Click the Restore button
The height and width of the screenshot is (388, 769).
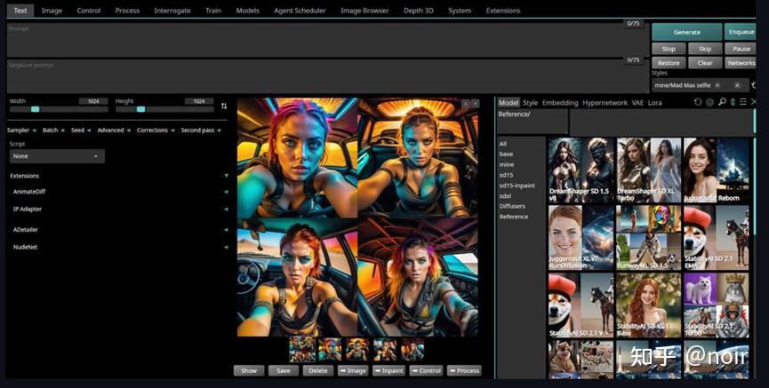tap(669, 63)
